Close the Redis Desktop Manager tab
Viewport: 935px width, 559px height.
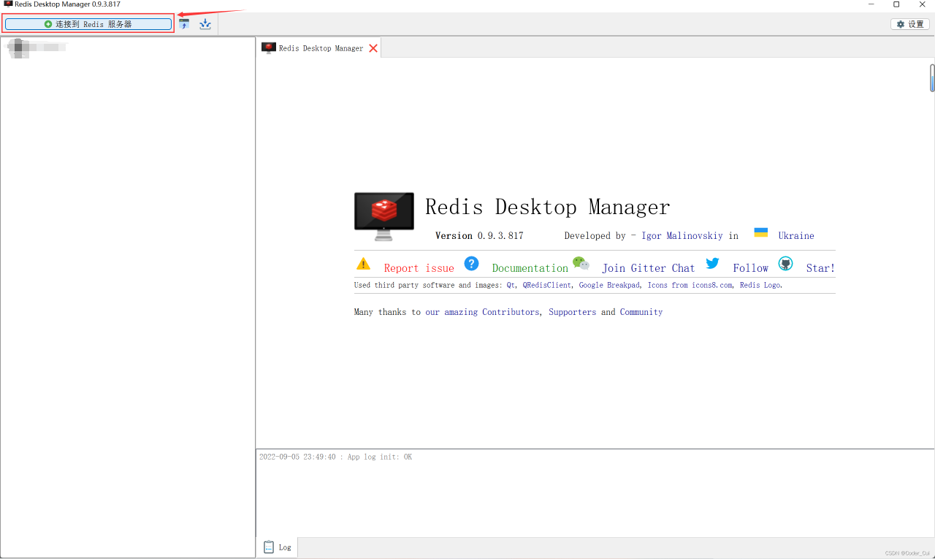coord(373,48)
